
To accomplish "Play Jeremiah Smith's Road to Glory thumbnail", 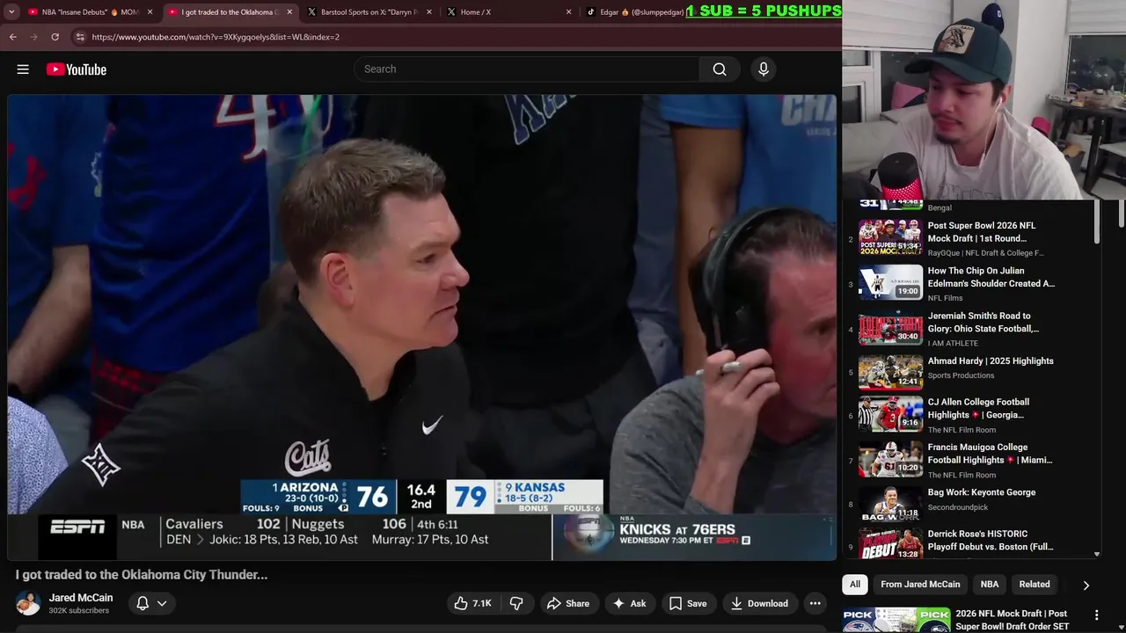I will 891,327.
